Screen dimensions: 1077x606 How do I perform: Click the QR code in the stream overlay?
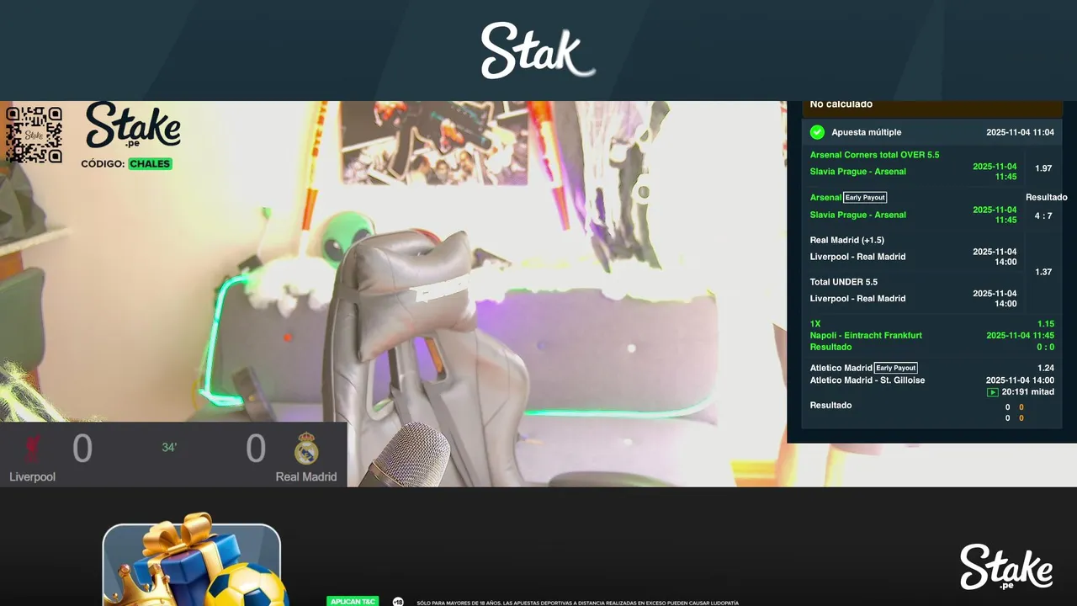tap(34, 135)
